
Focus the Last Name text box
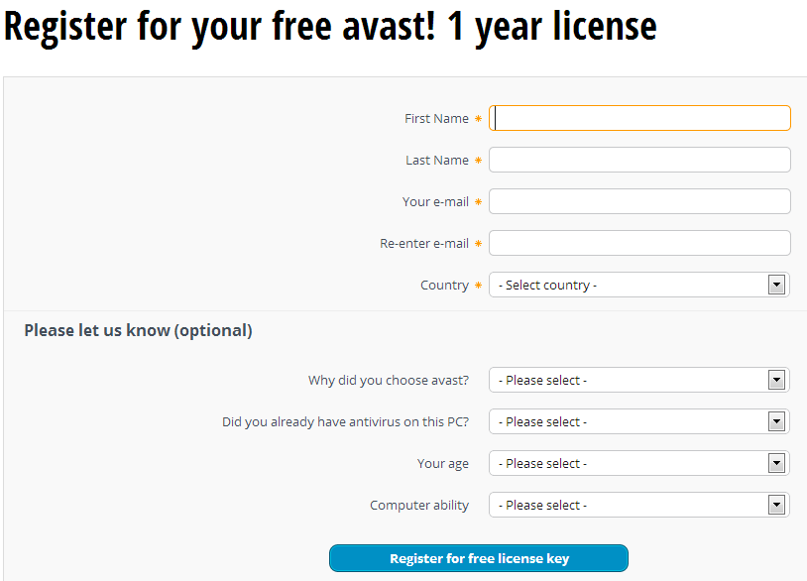coord(639,161)
